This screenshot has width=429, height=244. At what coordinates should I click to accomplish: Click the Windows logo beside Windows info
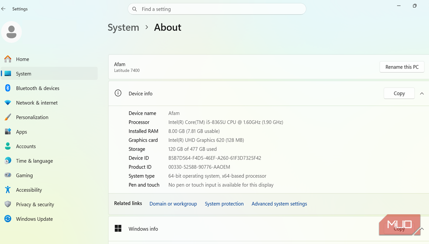pos(118,228)
